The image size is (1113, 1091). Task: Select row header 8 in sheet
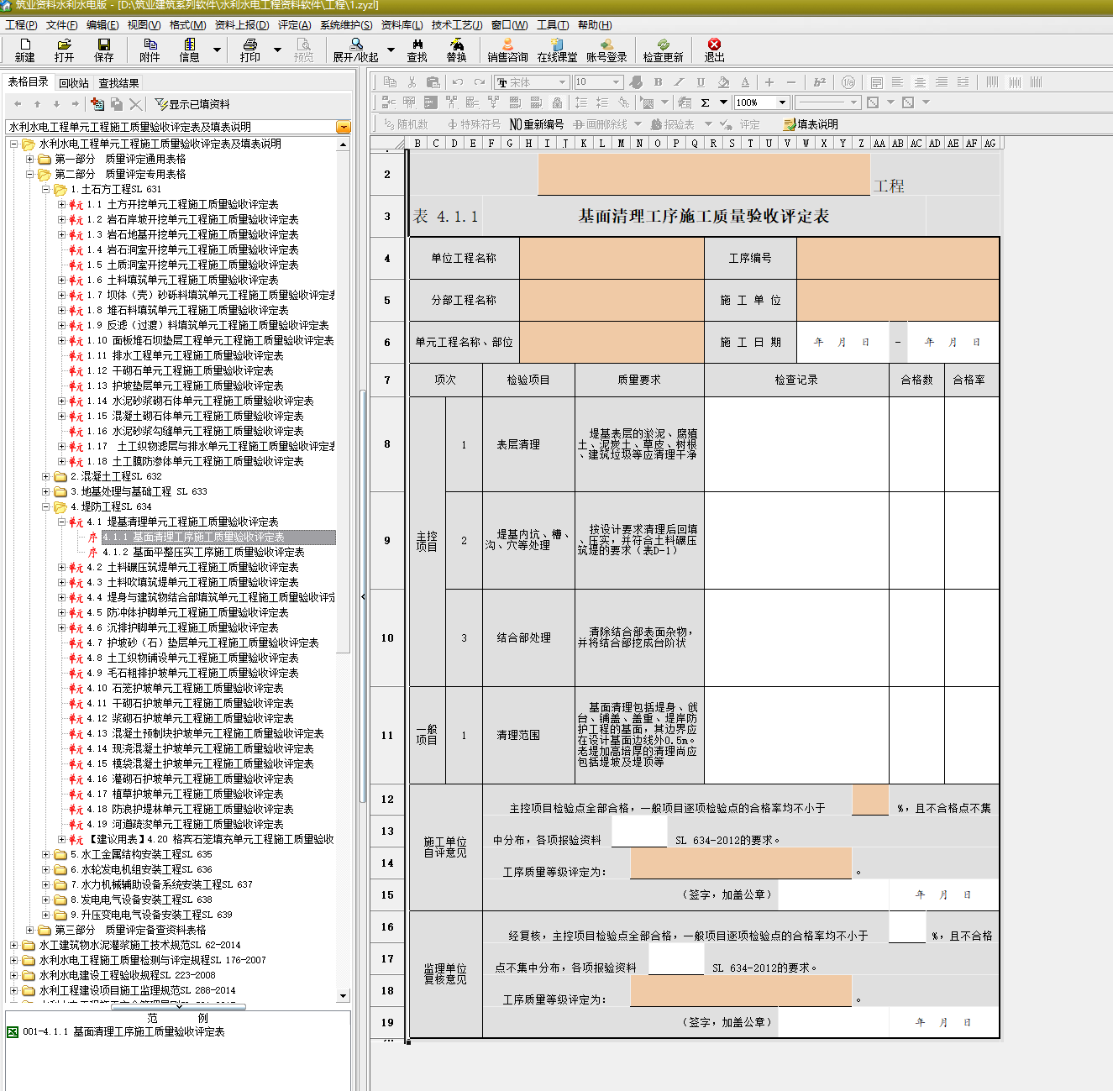tap(387, 444)
